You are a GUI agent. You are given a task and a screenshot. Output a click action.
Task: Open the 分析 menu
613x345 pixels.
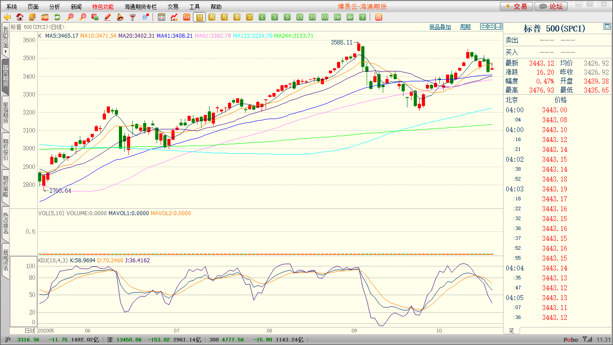point(55,7)
